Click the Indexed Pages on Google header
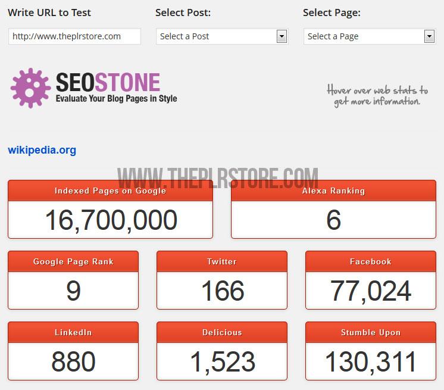The image size is (444, 390). pos(110,191)
